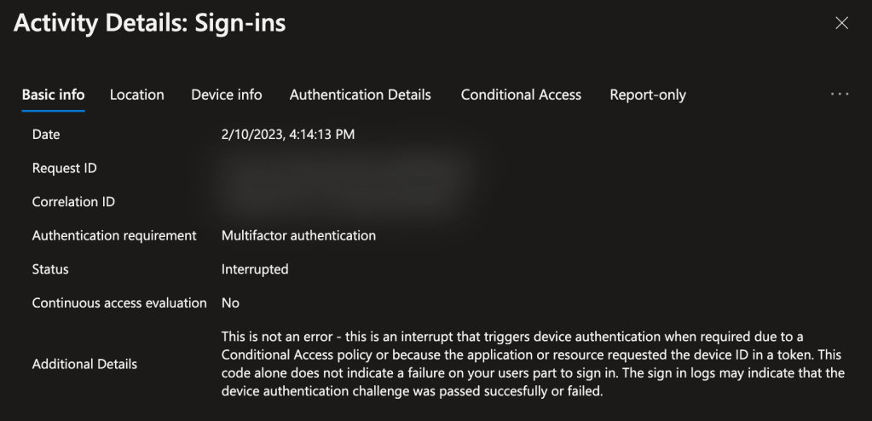The height and width of the screenshot is (421, 872).
Task: Select the Basic info tab
Action: pos(53,95)
